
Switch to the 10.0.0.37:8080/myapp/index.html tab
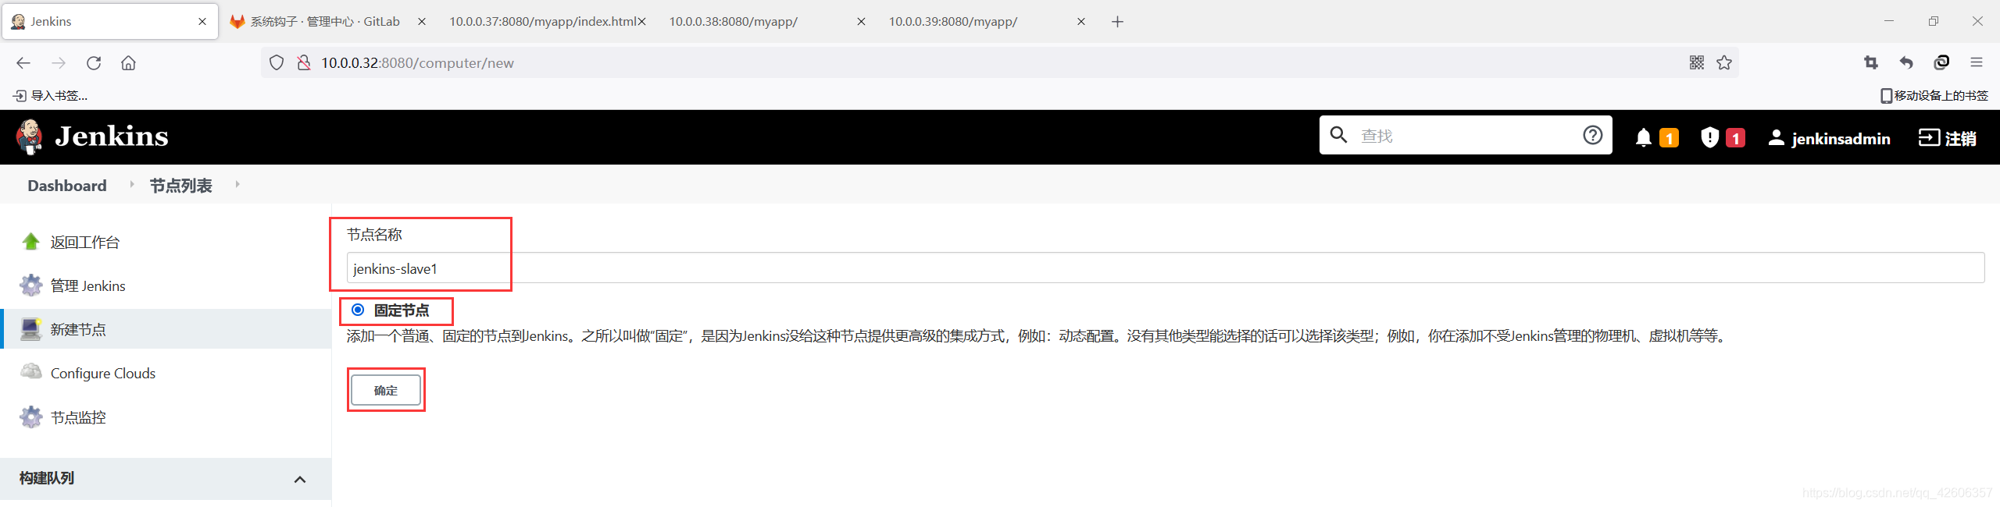[543, 22]
